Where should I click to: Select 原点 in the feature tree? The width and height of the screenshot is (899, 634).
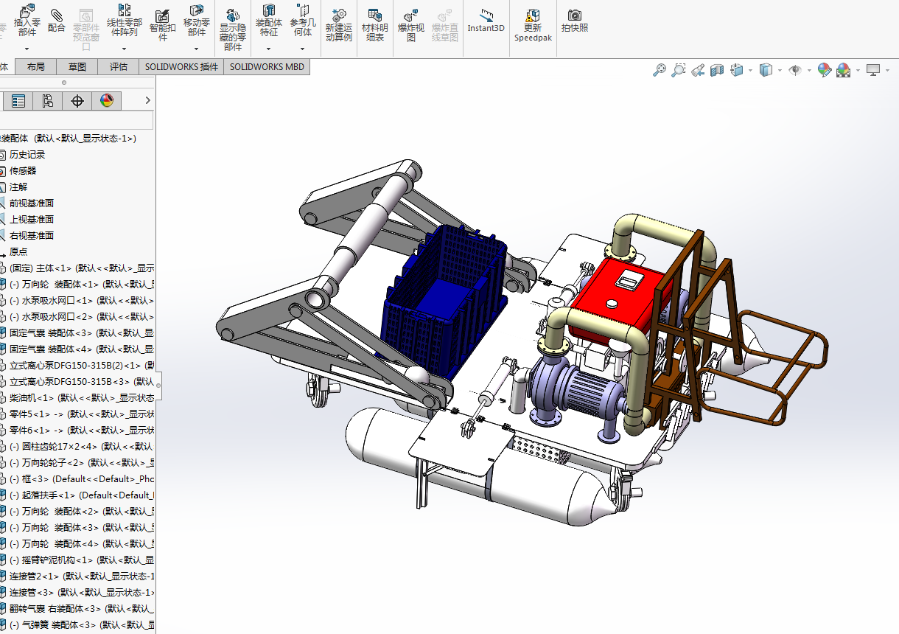18,251
